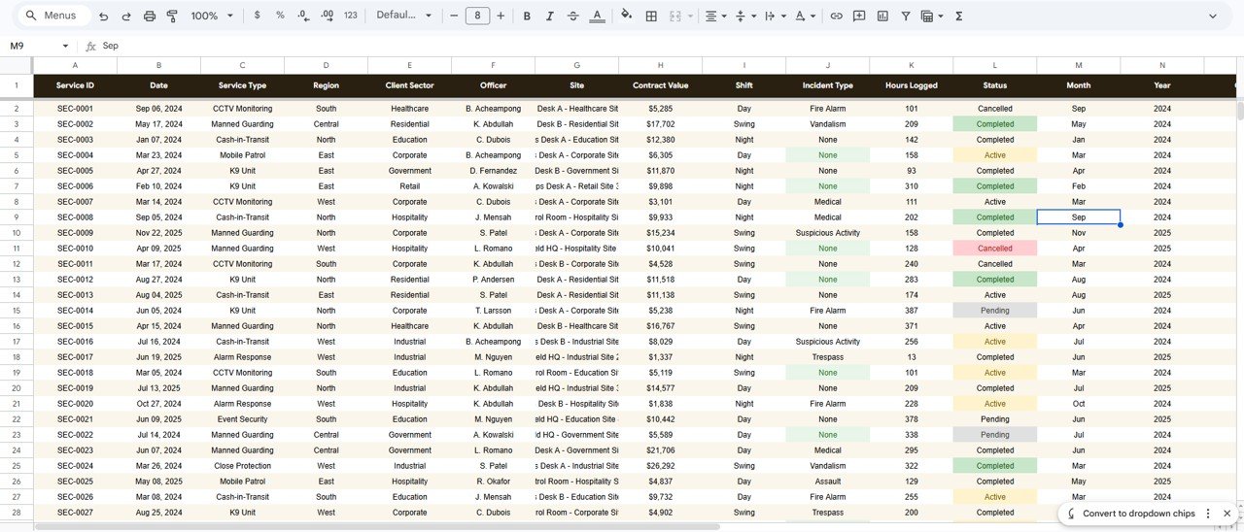
Task: Open the merge cells dropdown
Action: point(681,16)
